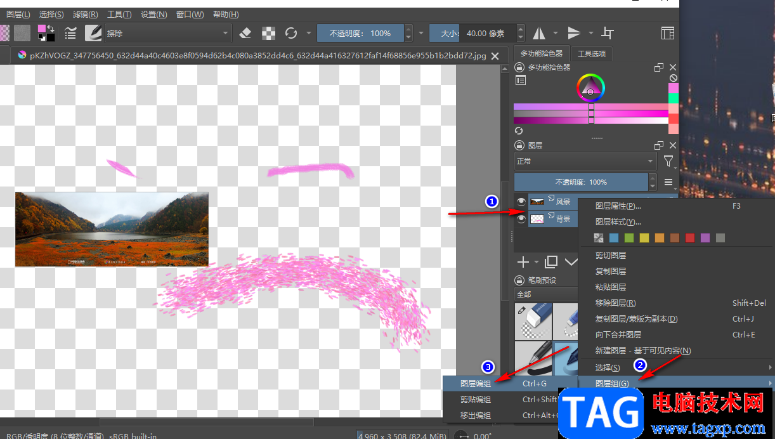Click the preserve alpha checkerboard icon
The width and height of the screenshot is (775, 439).
(x=269, y=33)
